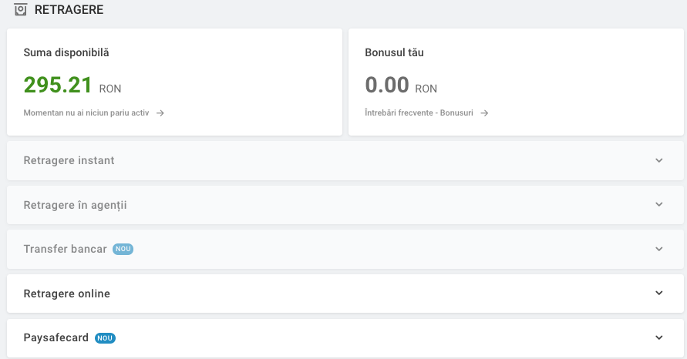687x359 pixels.
Task: Expand Transfer bancar using its chevron
Action: tap(659, 249)
